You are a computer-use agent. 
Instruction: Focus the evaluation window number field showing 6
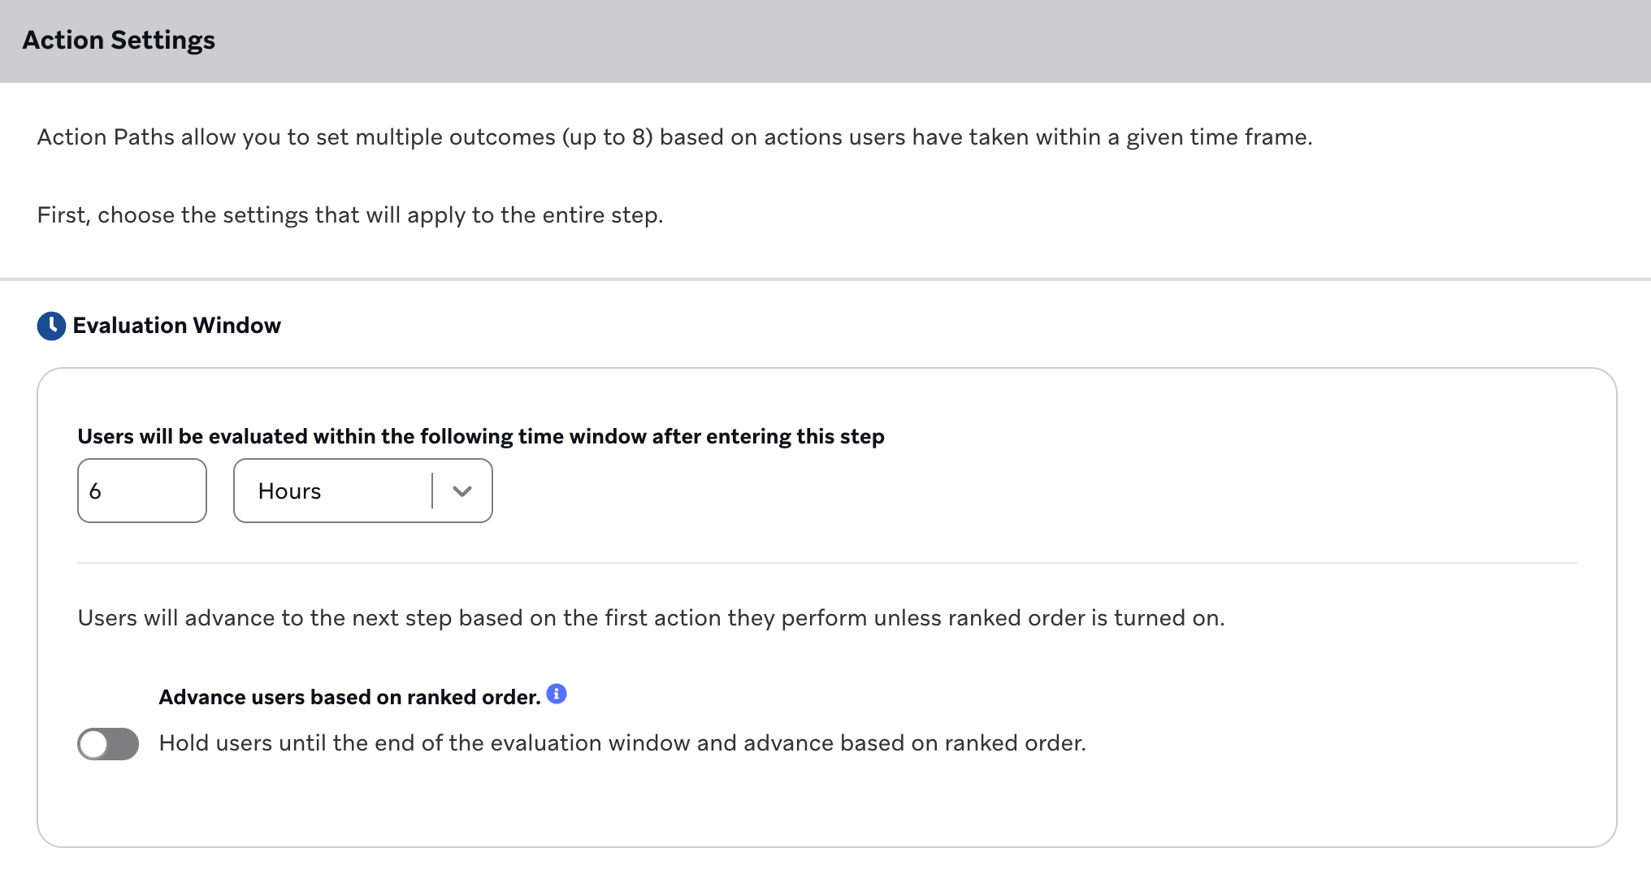pos(142,491)
